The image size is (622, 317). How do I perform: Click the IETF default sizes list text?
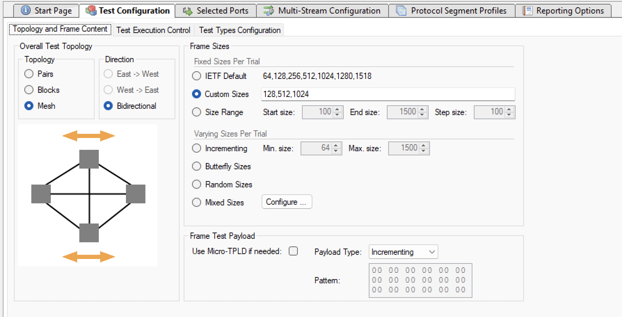(x=317, y=76)
